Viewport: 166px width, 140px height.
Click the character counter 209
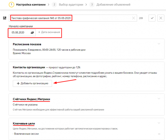click(x=141, y=18)
